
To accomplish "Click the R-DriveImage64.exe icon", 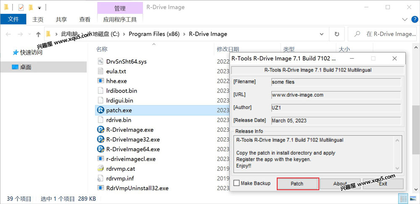I will (x=100, y=149).
